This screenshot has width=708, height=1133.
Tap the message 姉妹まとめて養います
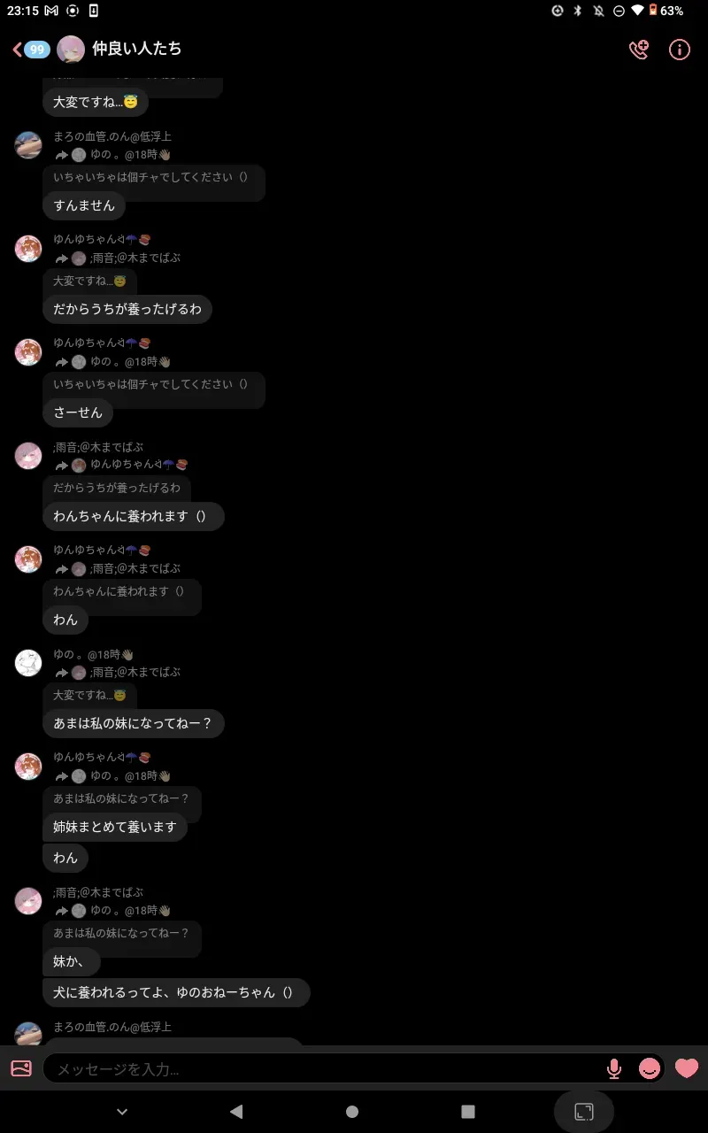115,828
